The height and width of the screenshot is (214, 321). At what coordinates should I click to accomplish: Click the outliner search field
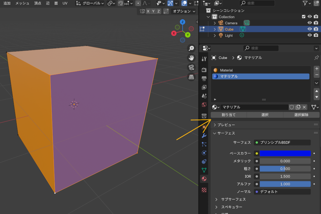click(x=257, y=3)
